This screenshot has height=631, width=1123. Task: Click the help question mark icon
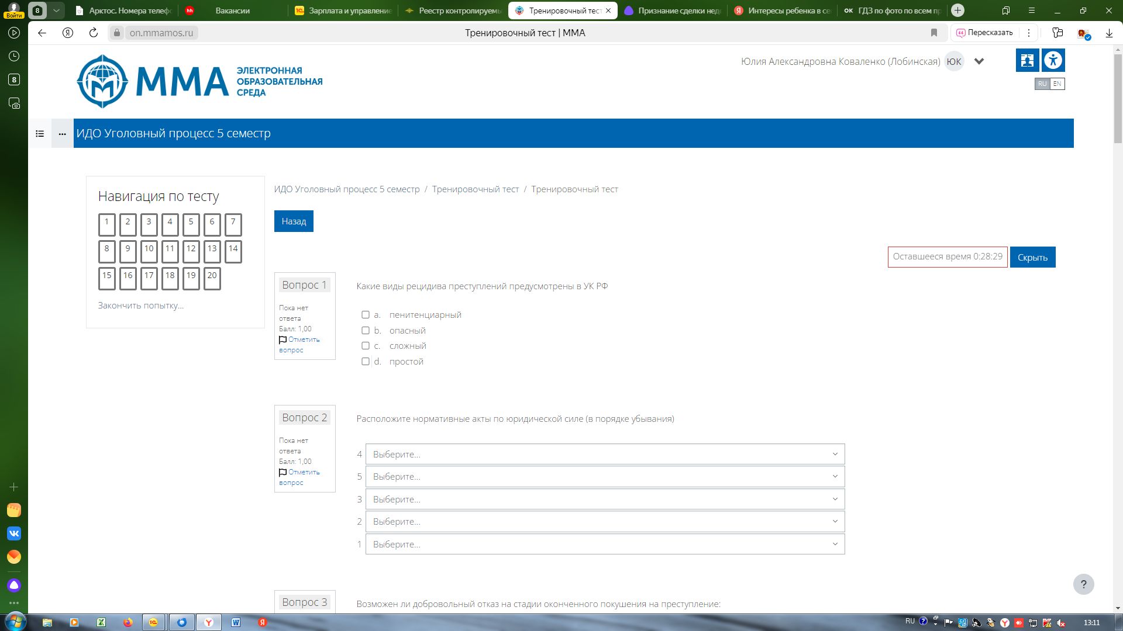[x=1083, y=584]
